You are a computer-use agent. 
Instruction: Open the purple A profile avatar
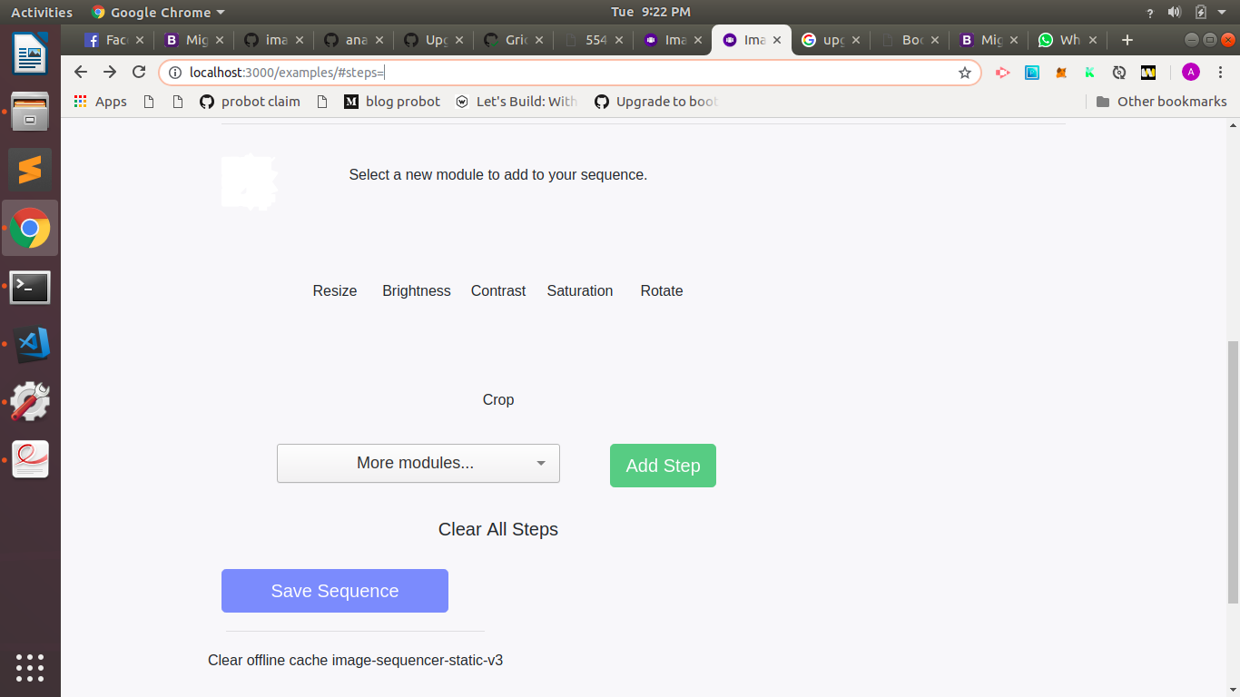pos(1191,73)
